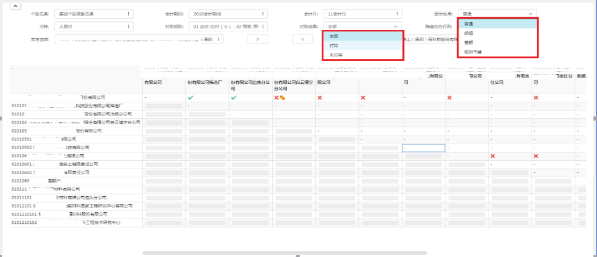
Task: Select the highlighted cell in row 01010502
Action: tap(424, 148)
